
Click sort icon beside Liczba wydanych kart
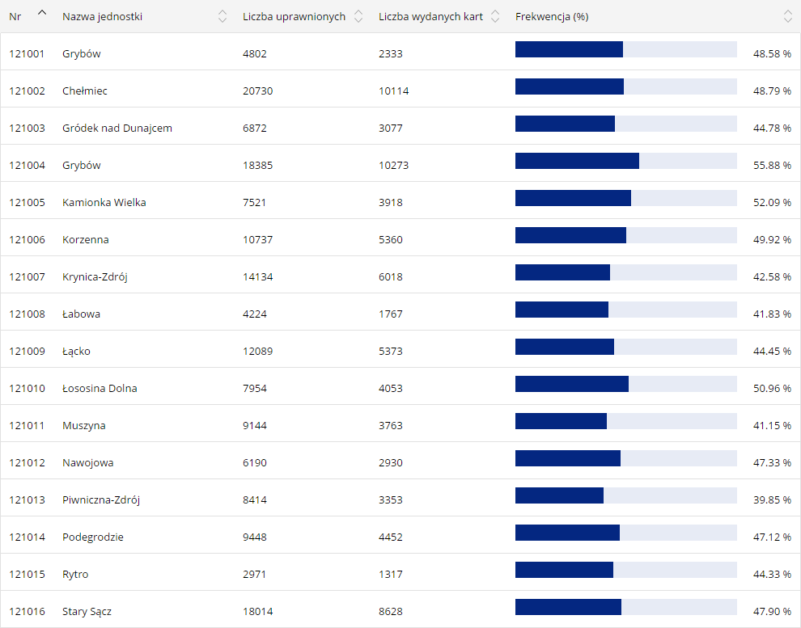click(495, 16)
